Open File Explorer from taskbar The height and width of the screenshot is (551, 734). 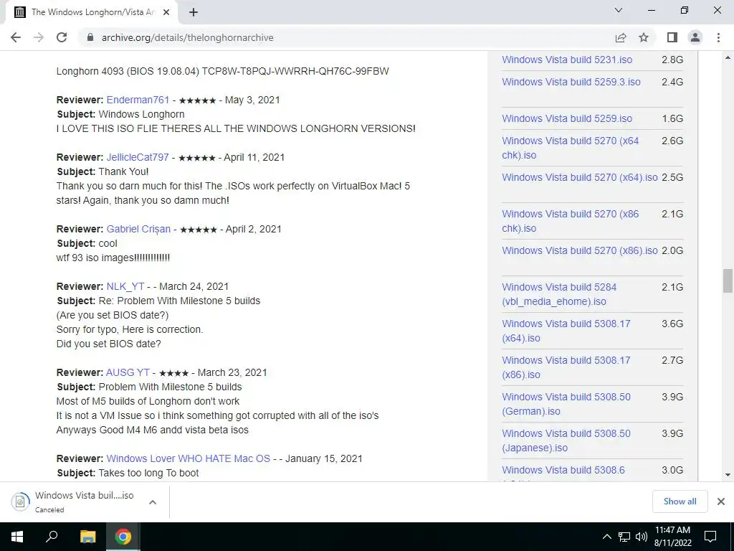[x=87, y=537]
